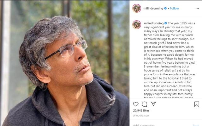
Task: Submit the comment with the faded Post button
Action: [x=196, y=125]
